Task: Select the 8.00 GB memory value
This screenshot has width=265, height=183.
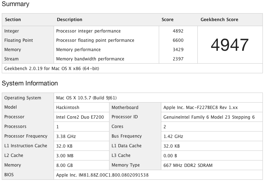Action: 65,165
